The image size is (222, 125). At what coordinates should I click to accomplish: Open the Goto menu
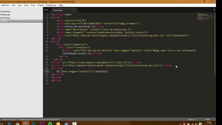pos(26,5)
